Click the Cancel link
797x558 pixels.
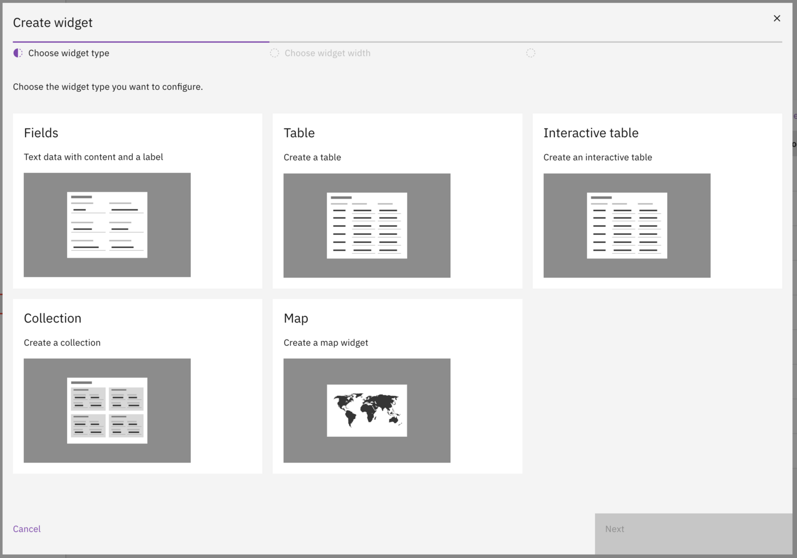pyautogui.click(x=27, y=529)
